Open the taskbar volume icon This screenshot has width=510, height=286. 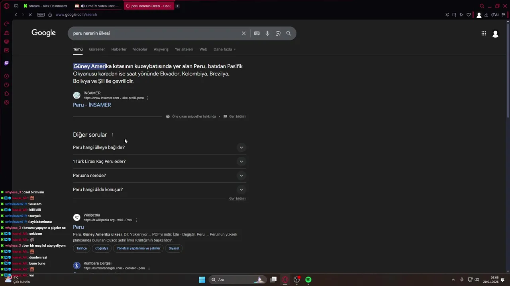pyautogui.click(x=477, y=280)
